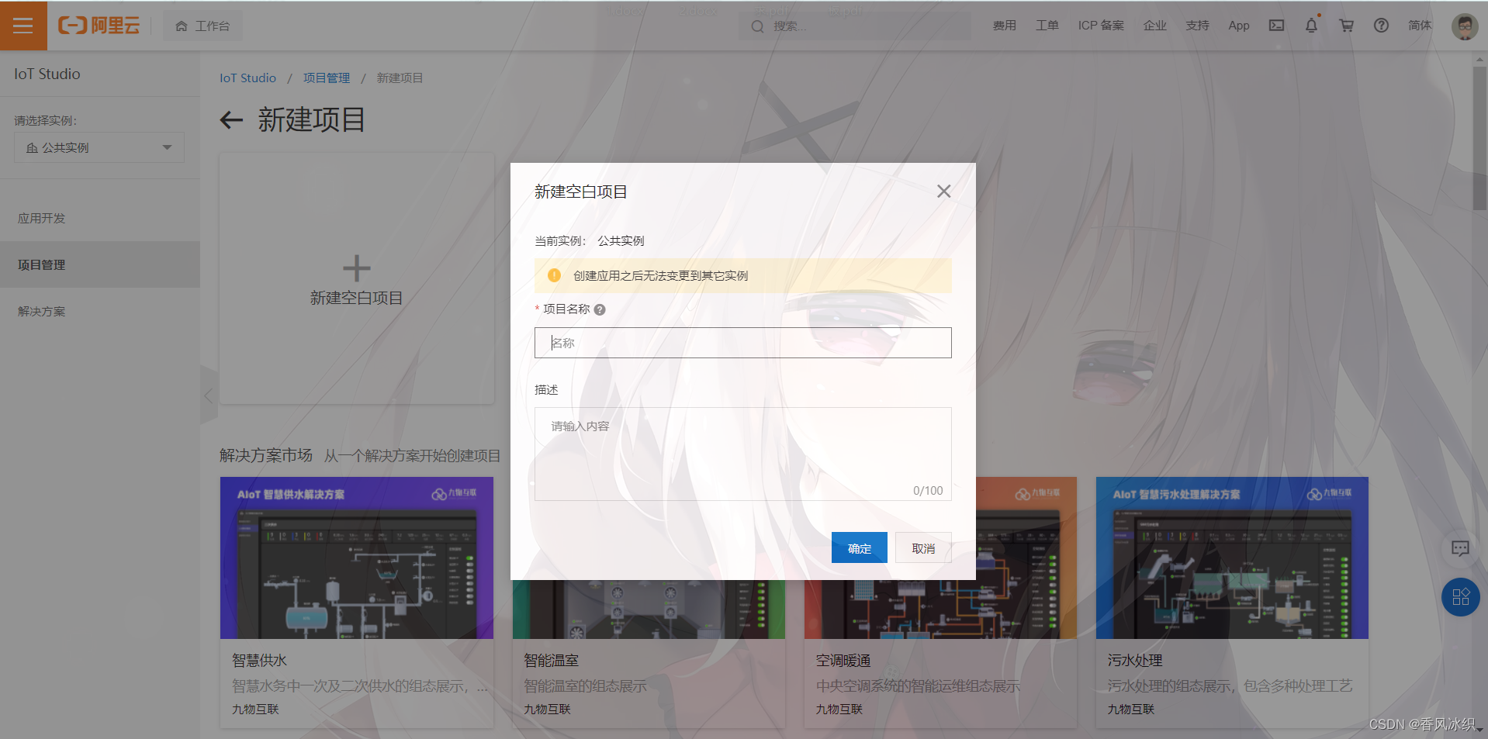Open the notifications bell
The width and height of the screenshot is (1488, 739).
click(1311, 26)
